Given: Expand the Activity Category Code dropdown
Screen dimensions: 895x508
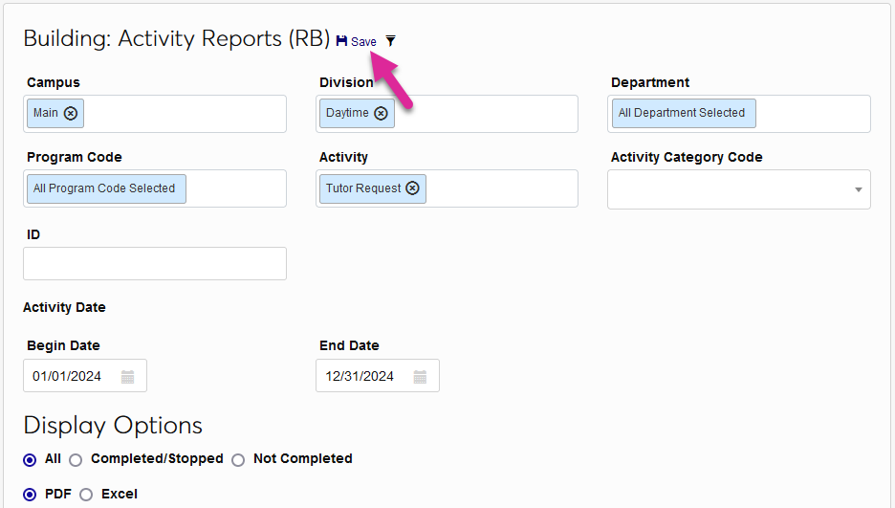Looking at the screenshot, I should [859, 189].
